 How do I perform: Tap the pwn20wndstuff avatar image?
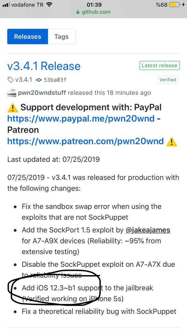point(12,93)
